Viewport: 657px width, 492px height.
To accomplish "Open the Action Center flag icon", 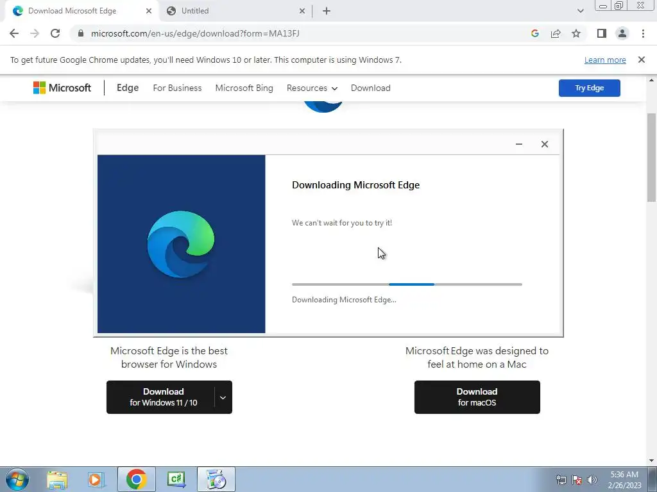I will click(577, 480).
